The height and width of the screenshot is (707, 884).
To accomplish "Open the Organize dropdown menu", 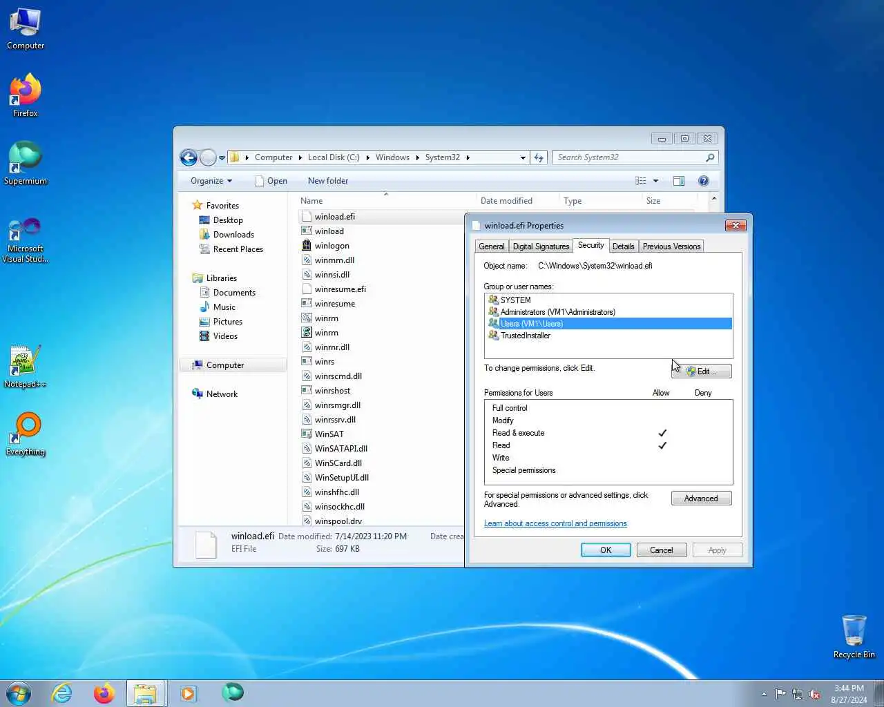I will (211, 181).
